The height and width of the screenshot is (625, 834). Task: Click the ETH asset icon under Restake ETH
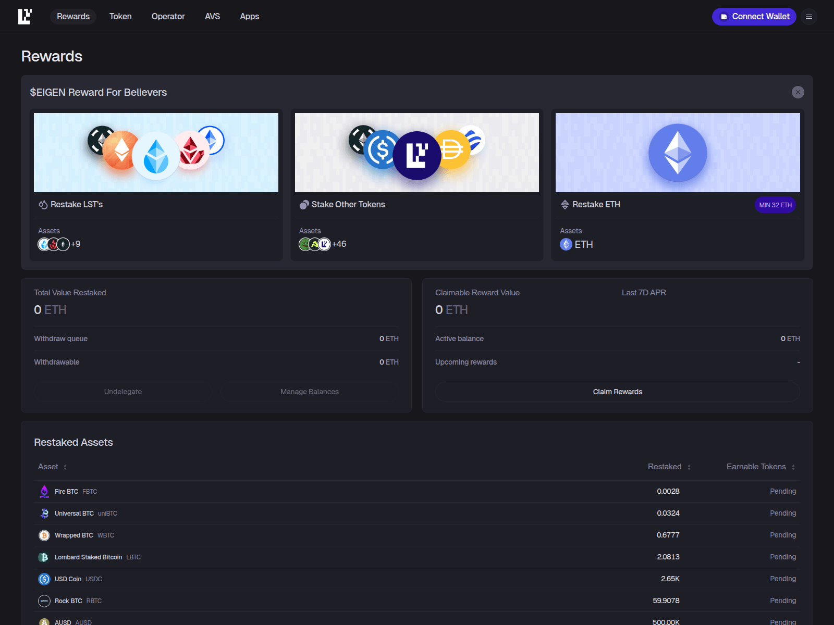click(566, 244)
